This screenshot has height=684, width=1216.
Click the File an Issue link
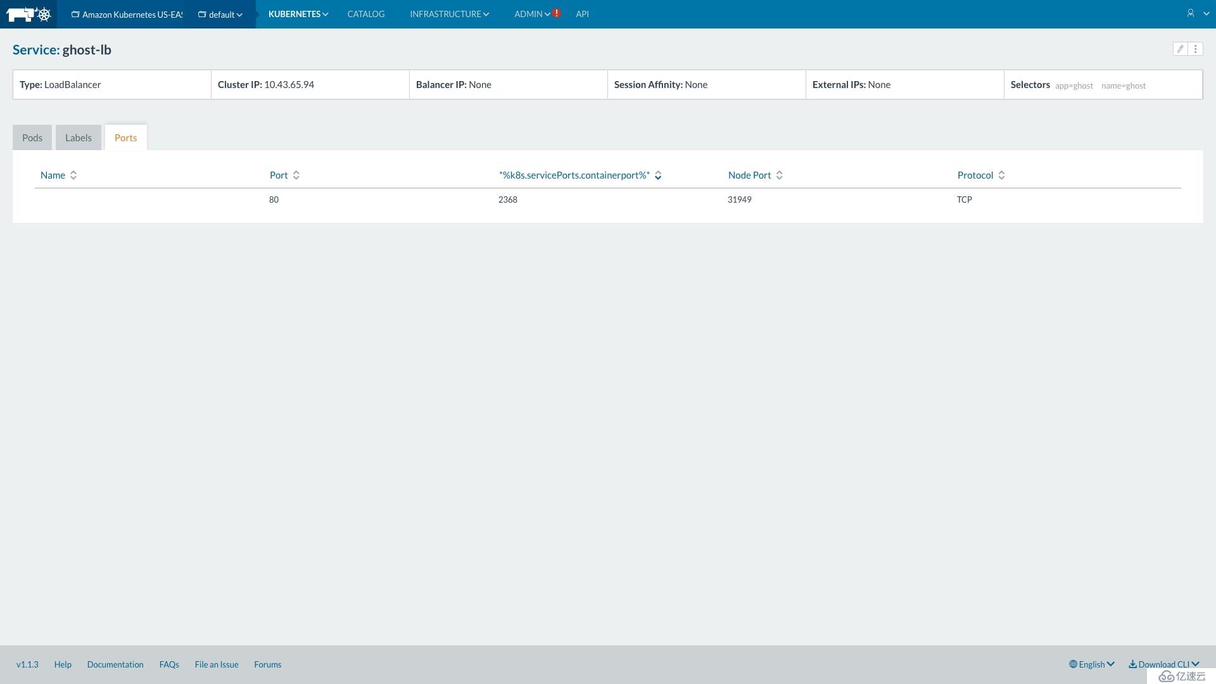tap(217, 664)
